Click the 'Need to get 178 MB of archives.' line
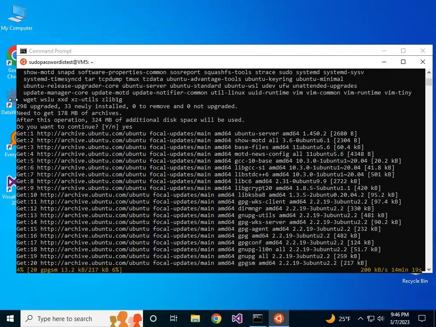 [69, 113]
